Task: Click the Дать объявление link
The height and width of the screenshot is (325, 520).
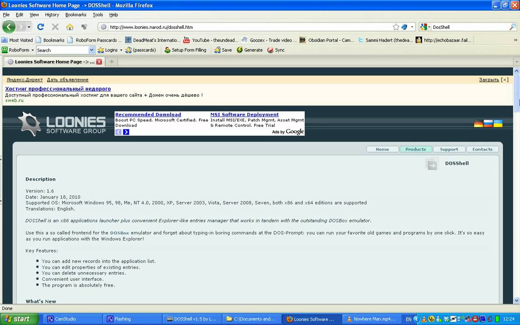Action: pos(68,79)
